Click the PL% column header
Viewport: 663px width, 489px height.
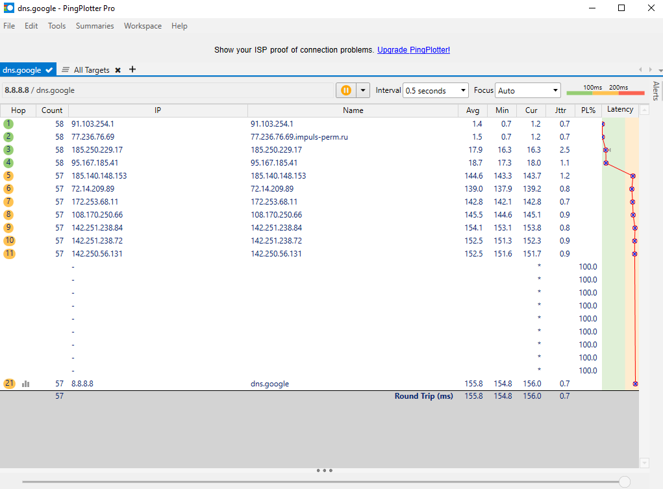pos(588,110)
